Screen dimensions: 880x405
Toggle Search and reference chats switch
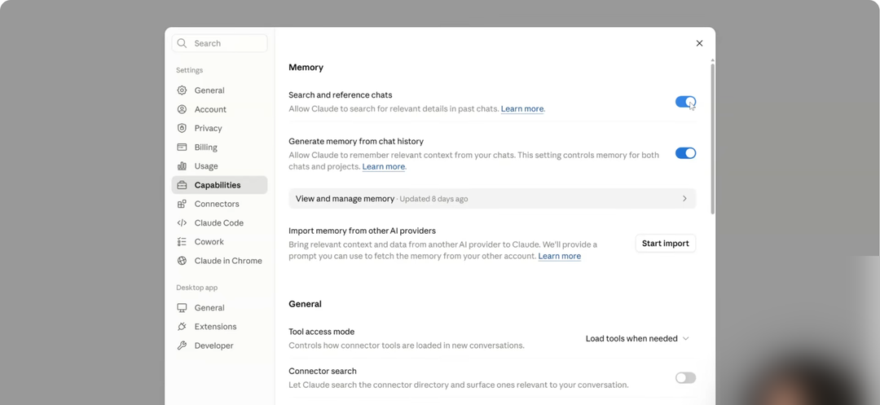[685, 102]
